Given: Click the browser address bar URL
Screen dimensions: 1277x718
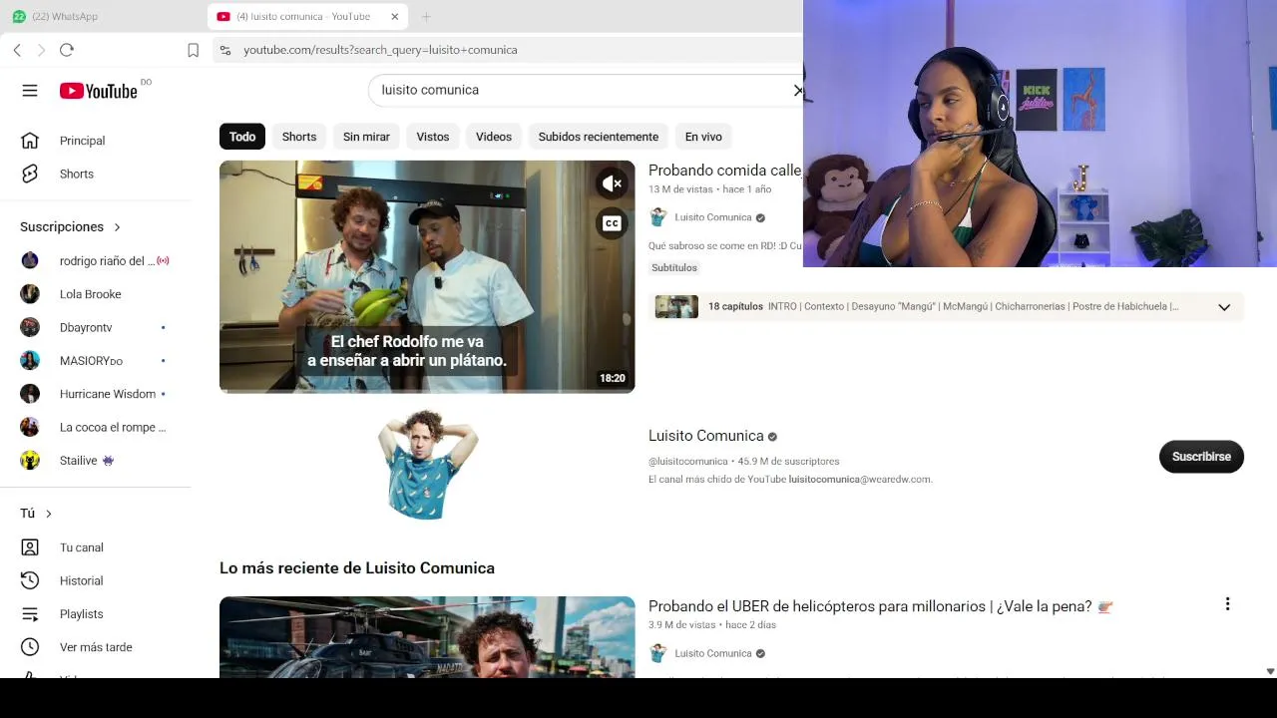Looking at the screenshot, I should 380,50.
